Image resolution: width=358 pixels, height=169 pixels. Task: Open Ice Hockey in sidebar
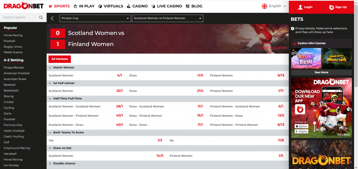tap(11, 165)
